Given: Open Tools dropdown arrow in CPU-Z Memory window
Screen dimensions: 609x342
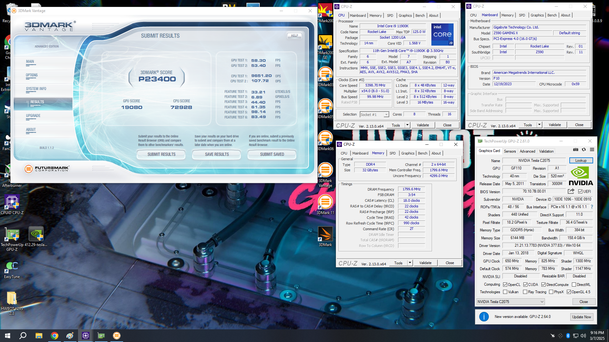Looking at the screenshot, I should [410, 263].
